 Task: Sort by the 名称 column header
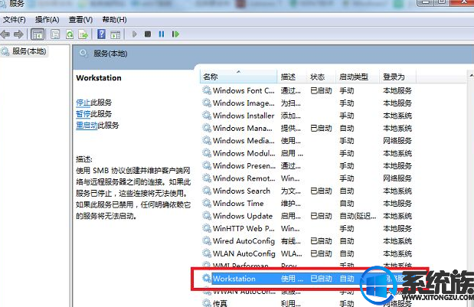click(x=238, y=77)
